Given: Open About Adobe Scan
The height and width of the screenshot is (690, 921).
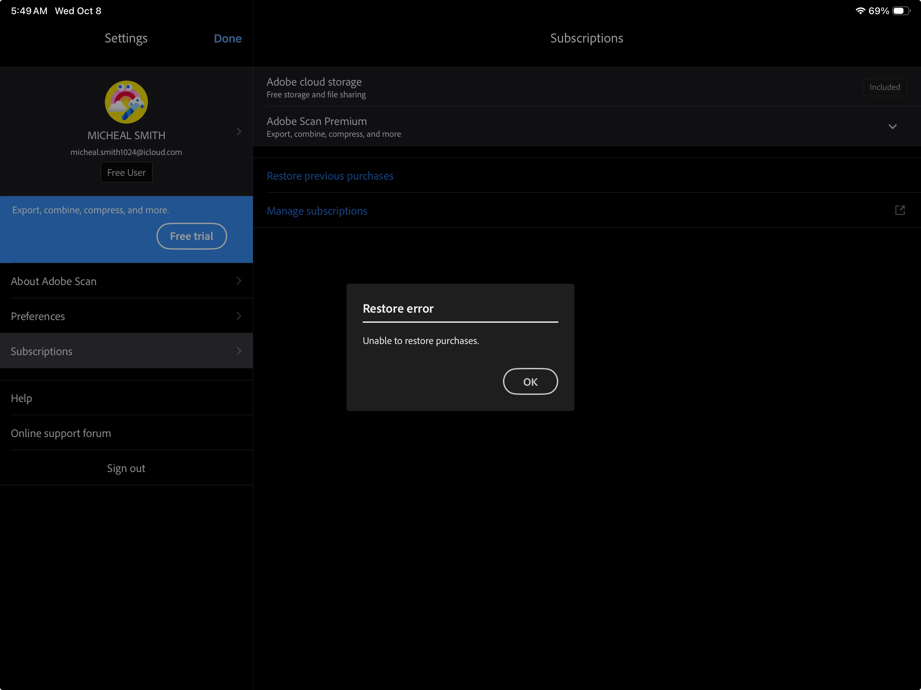Looking at the screenshot, I should tap(54, 281).
